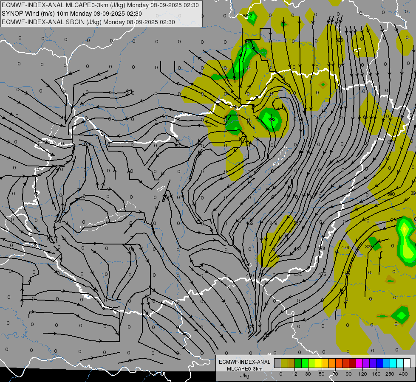Click the legend scale label 12
The width and height of the screenshot is (416, 382).
(294, 374)
